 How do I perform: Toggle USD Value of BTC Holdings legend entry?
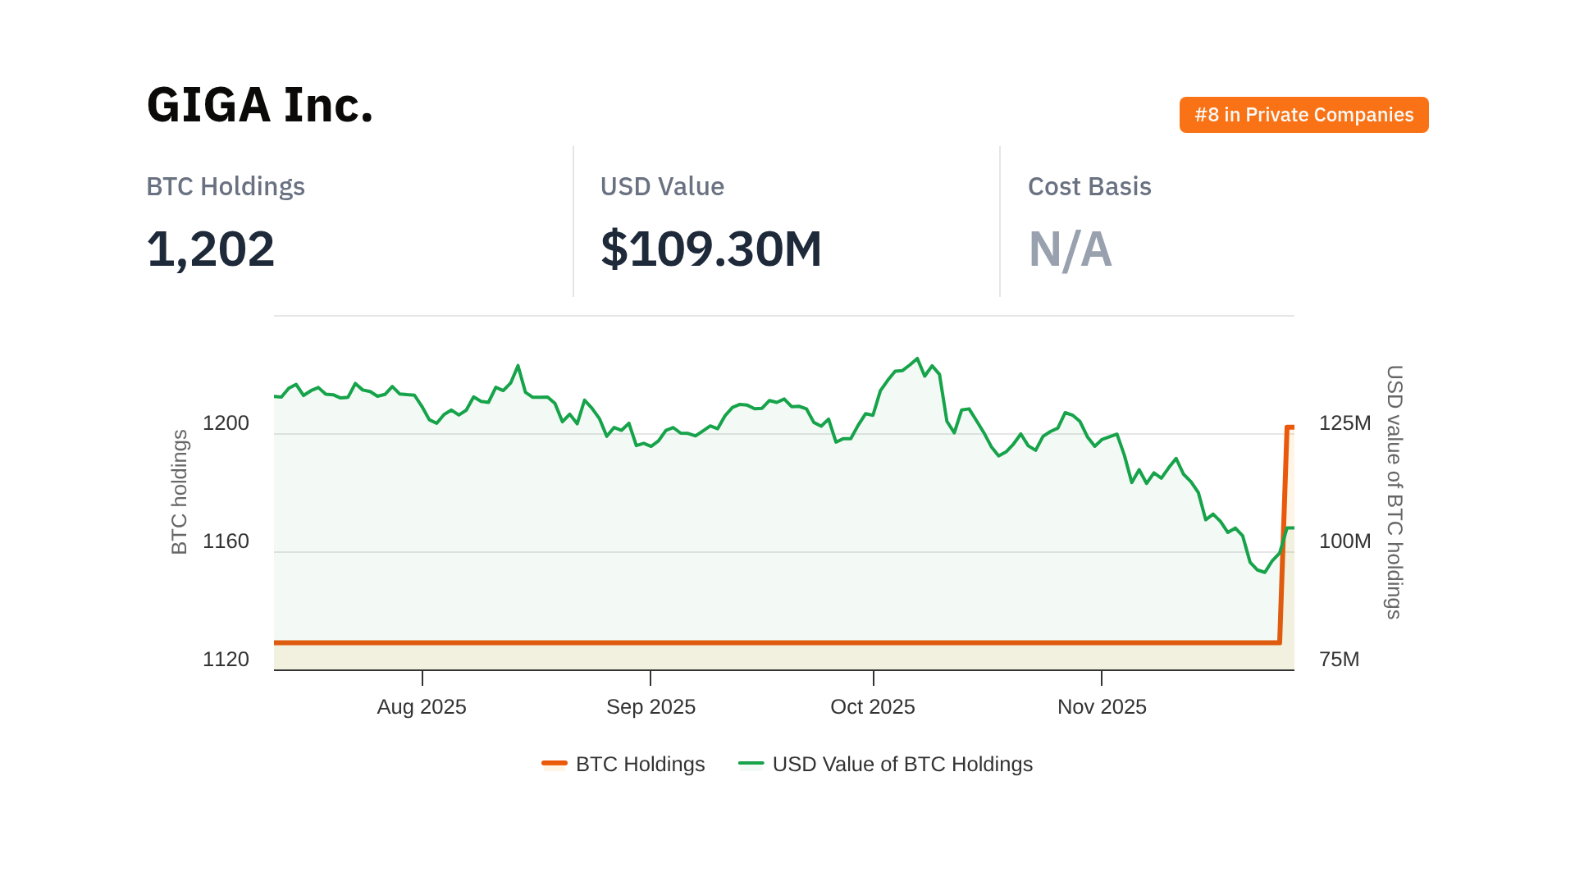pos(902,764)
